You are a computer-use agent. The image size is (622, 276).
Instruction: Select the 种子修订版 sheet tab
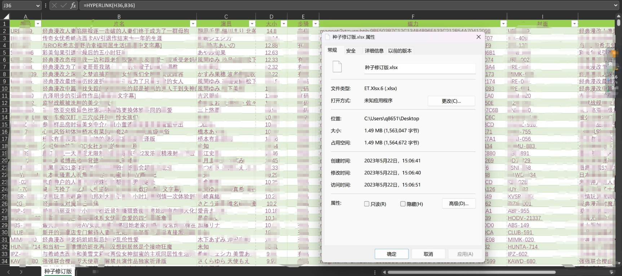pos(58,271)
